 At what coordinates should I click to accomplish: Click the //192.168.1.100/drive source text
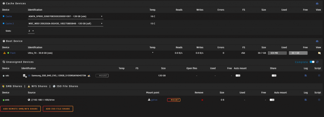point(43,100)
